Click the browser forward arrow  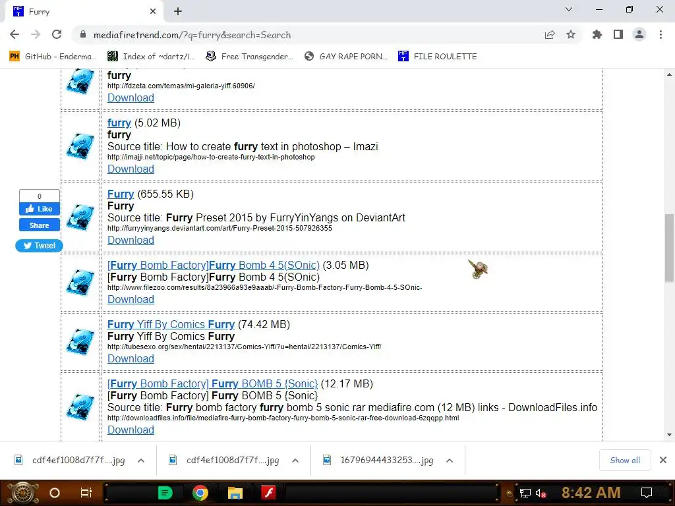click(x=36, y=35)
